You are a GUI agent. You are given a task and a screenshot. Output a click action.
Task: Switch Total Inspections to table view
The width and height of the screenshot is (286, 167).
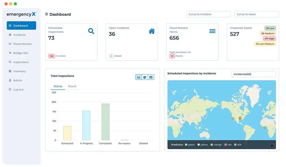[151, 77]
